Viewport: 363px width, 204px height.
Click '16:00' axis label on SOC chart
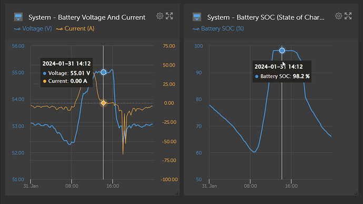(291, 186)
